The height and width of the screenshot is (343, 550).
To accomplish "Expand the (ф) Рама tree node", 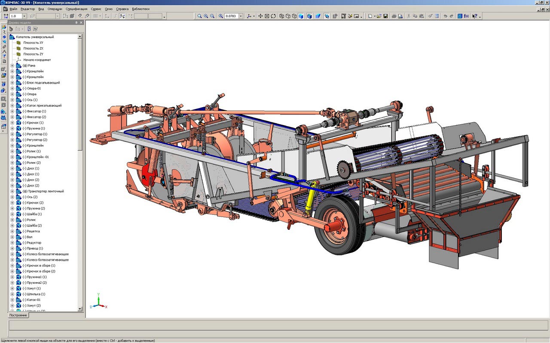I will click(x=12, y=66).
